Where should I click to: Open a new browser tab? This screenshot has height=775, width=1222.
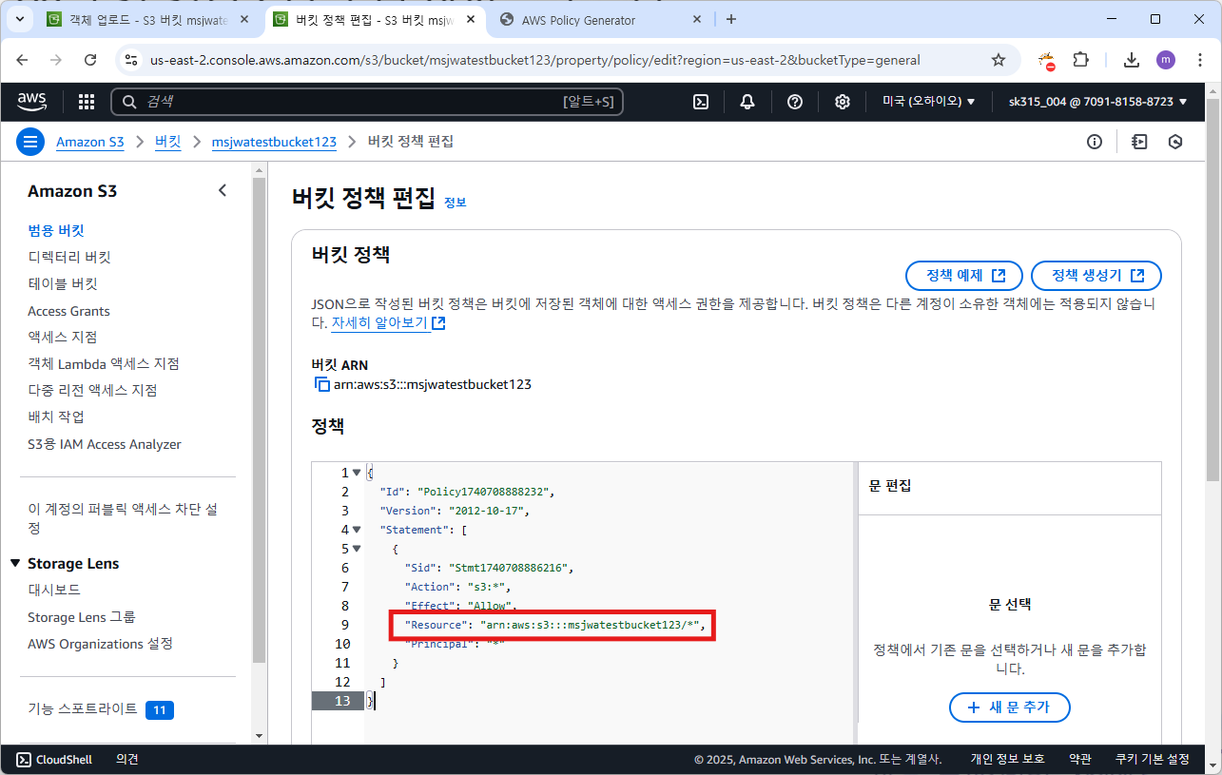(x=730, y=19)
